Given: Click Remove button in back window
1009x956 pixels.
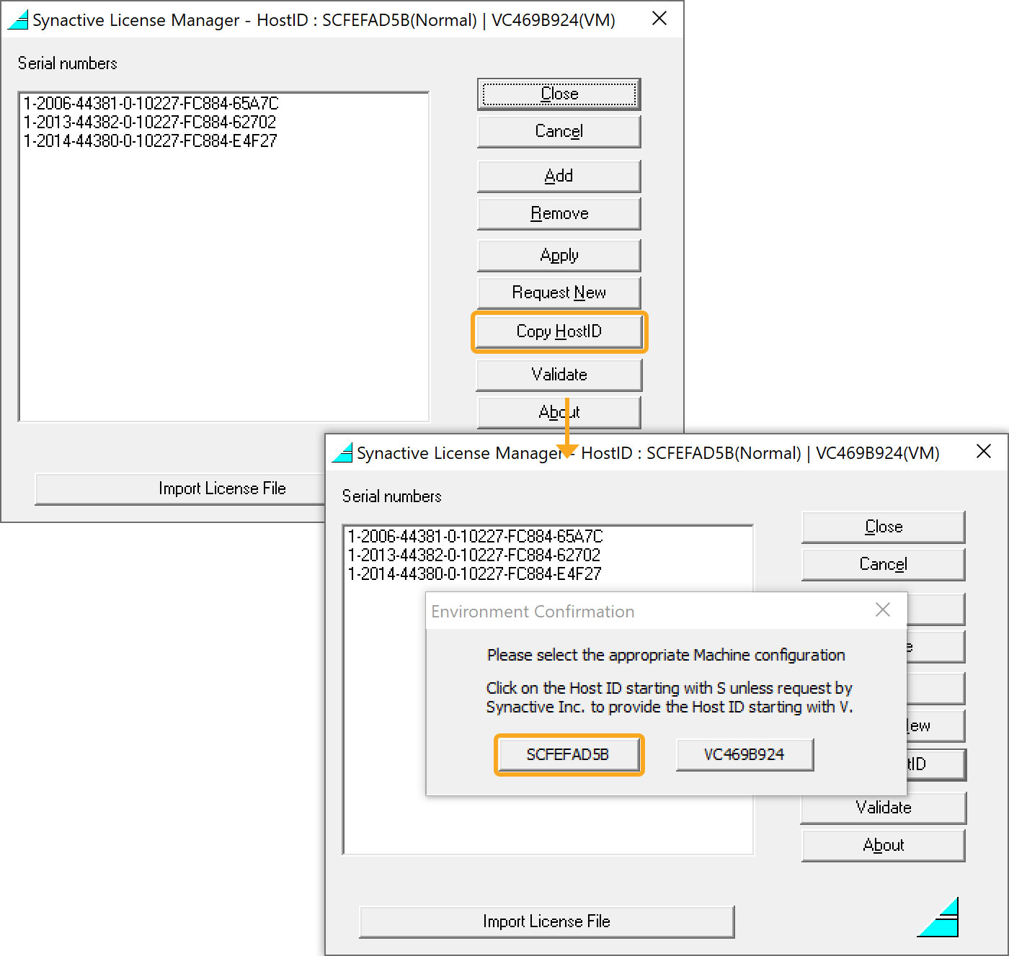Looking at the screenshot, I should pos(559,214).
